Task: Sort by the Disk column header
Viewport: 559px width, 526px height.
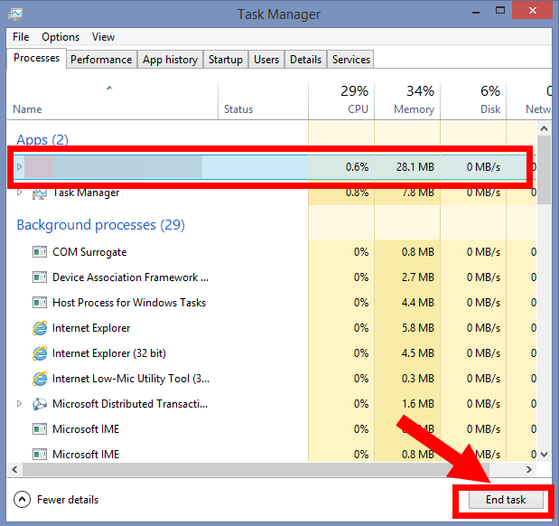Action: click(x=473, y=101)
